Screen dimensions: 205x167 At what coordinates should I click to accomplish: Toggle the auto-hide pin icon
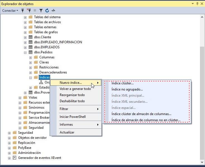197,4
